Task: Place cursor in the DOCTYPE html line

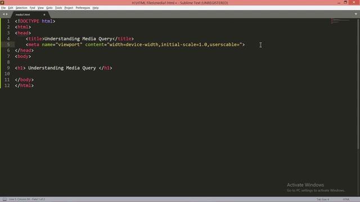Action: point(35,21)
